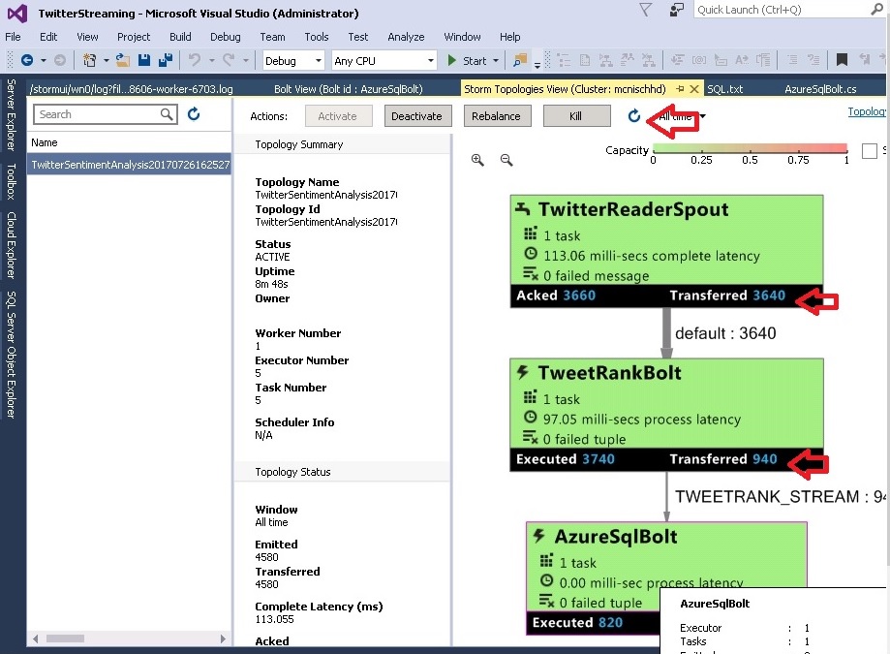Click the Quick Launch magnifier icon
The height and width of the screenshot is (654, 890).
pos(877,10)
